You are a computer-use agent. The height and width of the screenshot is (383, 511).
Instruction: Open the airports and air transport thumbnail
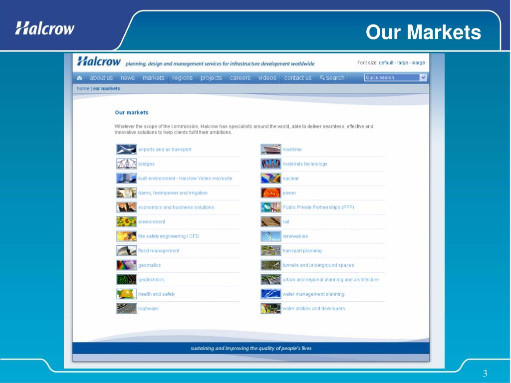point(126,150)
